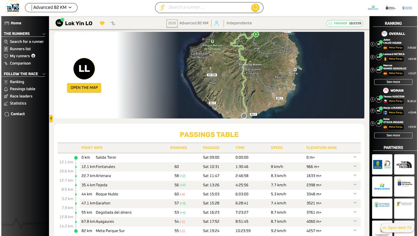Open My runners via the heart icon

pyautogui.click(x=6, y=56)
